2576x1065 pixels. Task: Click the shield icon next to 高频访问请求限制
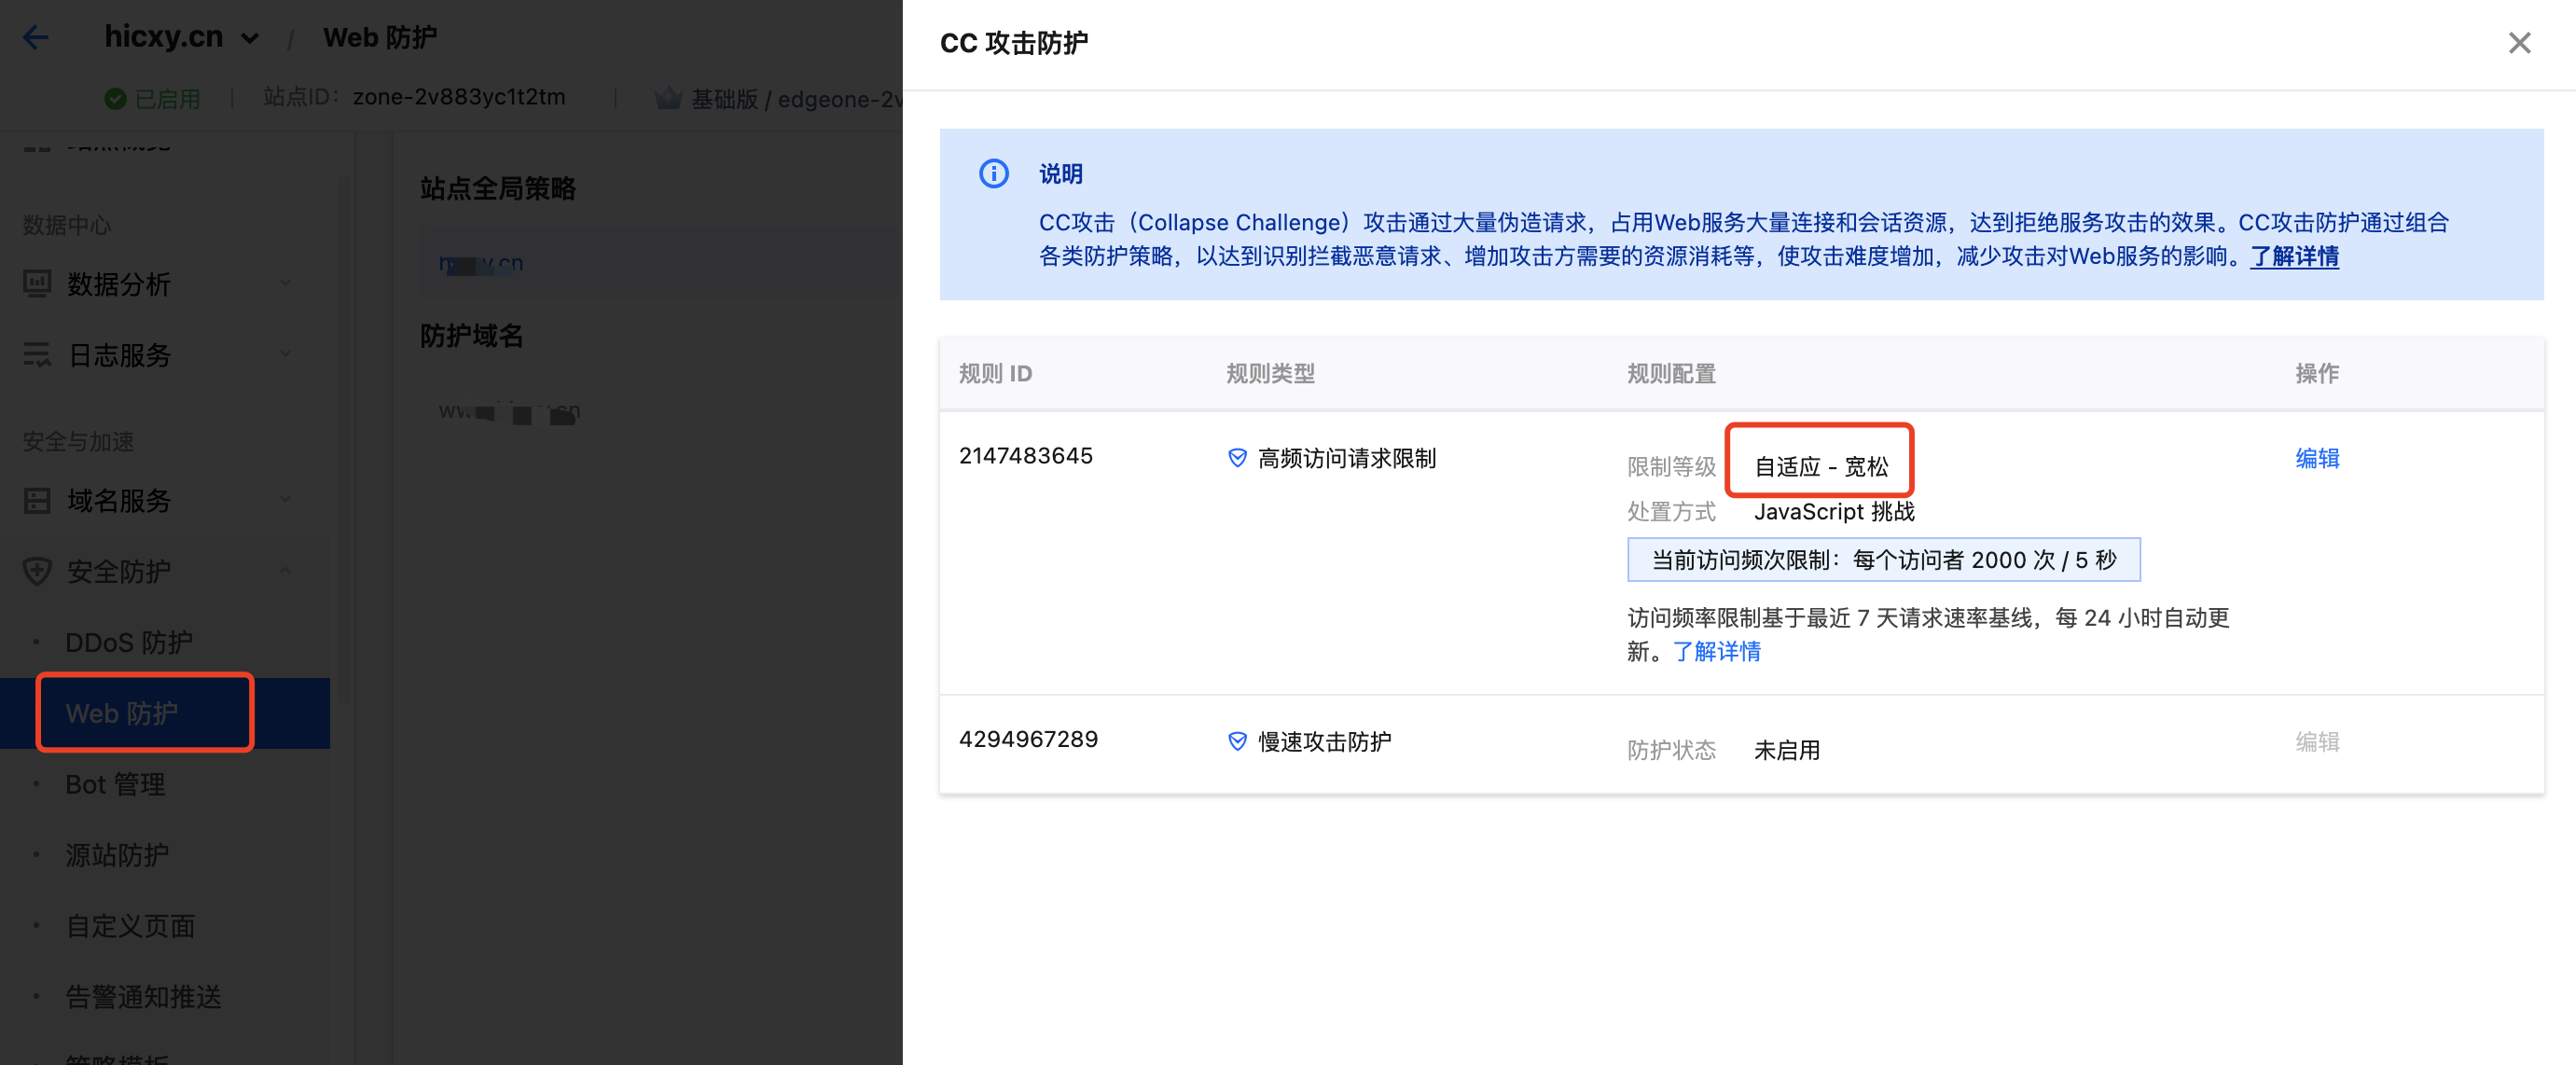[x=1237, y=458]
